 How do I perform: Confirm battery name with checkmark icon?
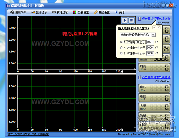coord(154,28)
